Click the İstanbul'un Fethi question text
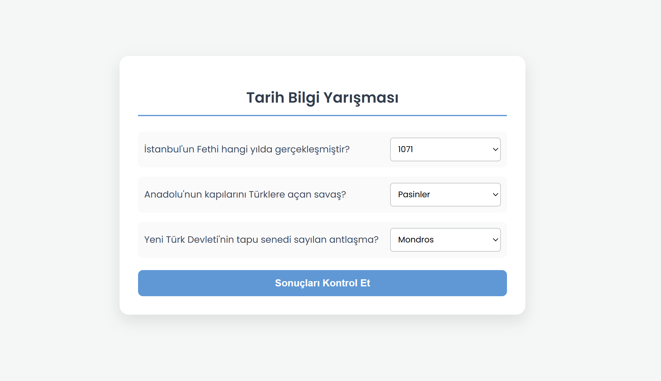 [x=247, y=149]
